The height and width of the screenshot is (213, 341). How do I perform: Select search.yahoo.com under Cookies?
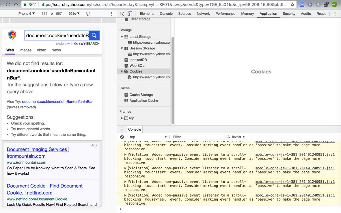152,77
